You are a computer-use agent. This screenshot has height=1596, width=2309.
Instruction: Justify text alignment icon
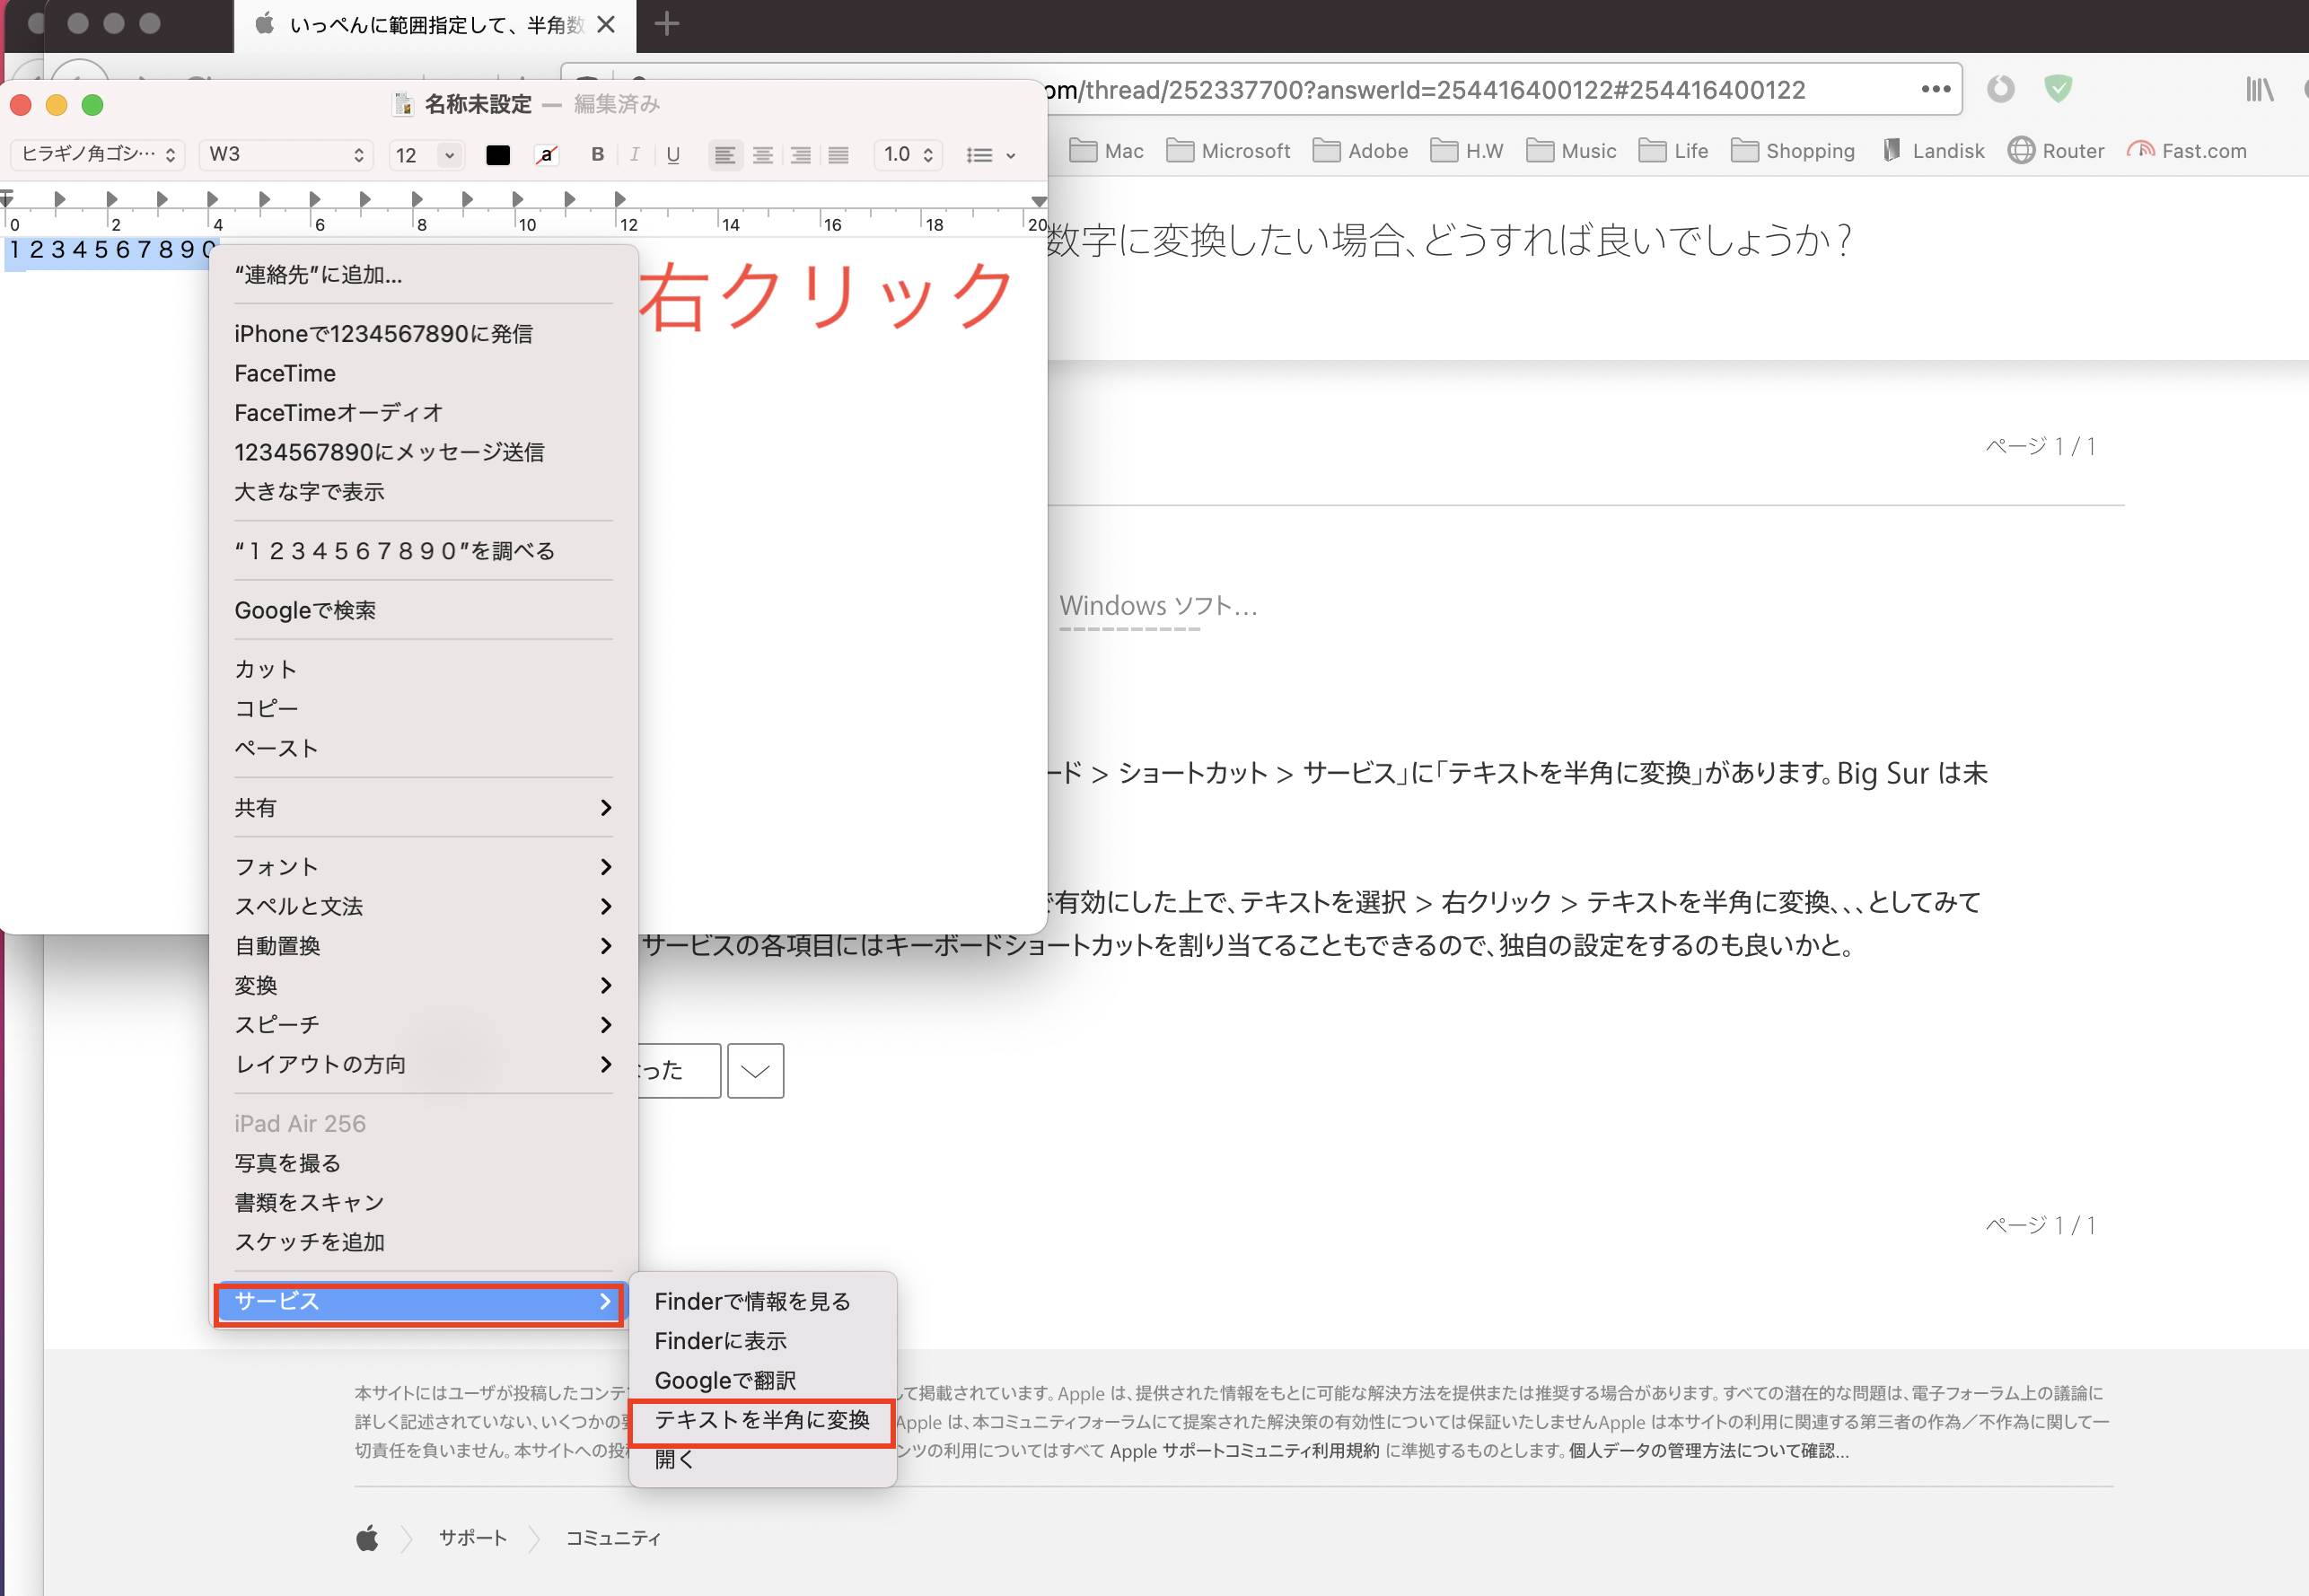(838, 155)
